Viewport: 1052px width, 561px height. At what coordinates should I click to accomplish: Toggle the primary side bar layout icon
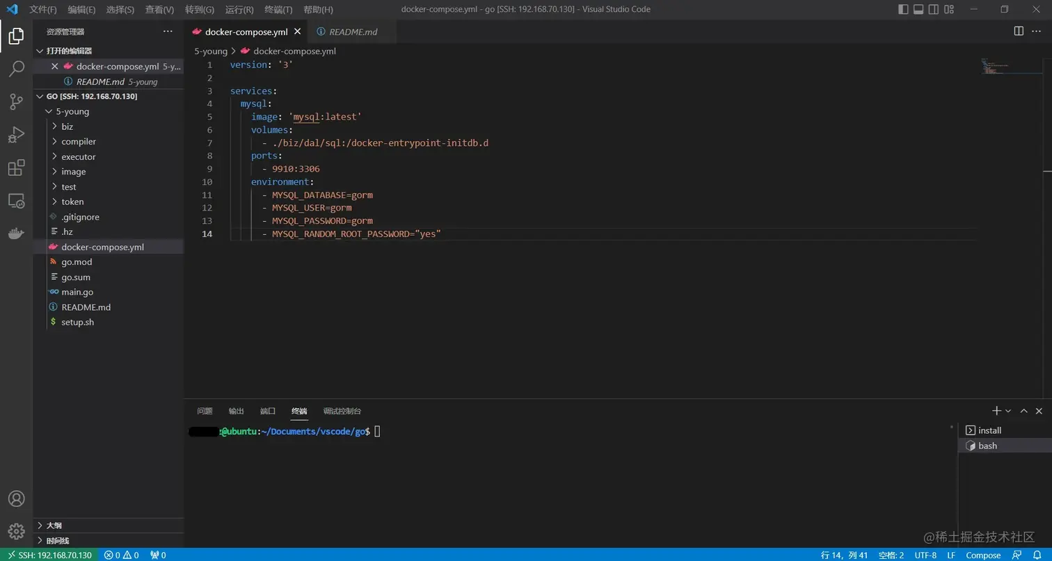coord(903,9)
